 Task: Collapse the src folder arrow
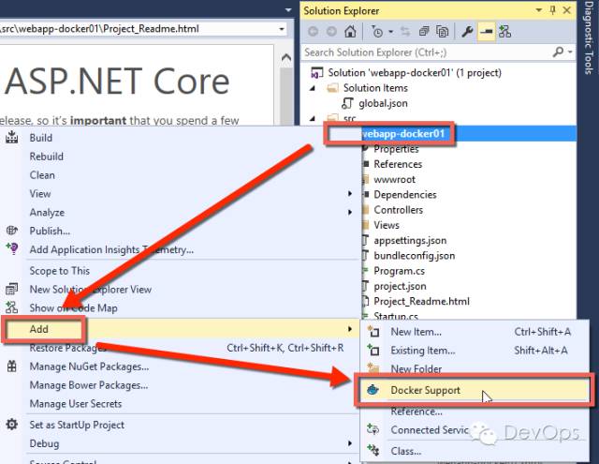[313, 118]
